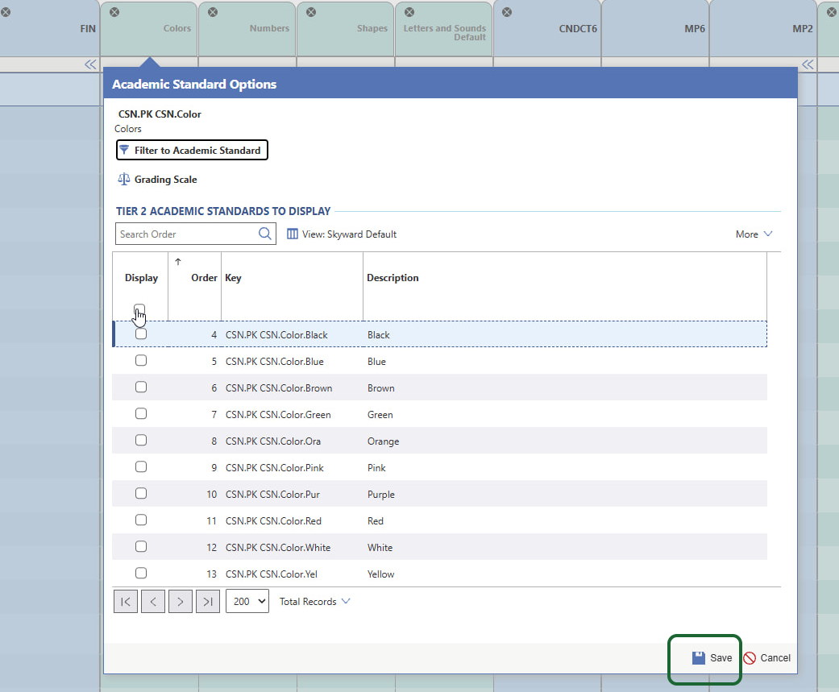This screenshot has height=692, width=839.
Task: Close the CNDCT6 column X icon
Action: (507, 12)
